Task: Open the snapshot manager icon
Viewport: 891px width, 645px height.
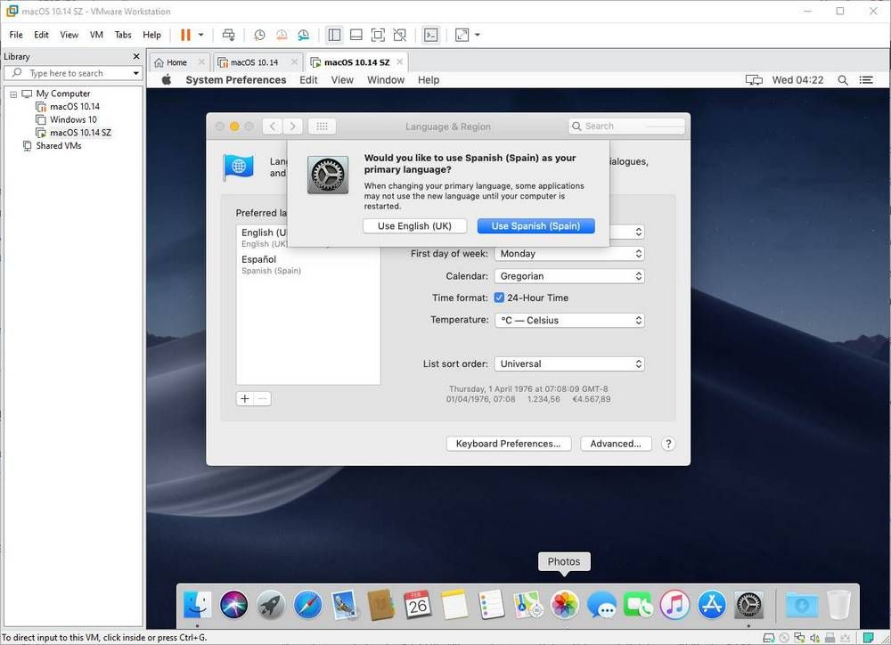Action: (x=304, y=35)
